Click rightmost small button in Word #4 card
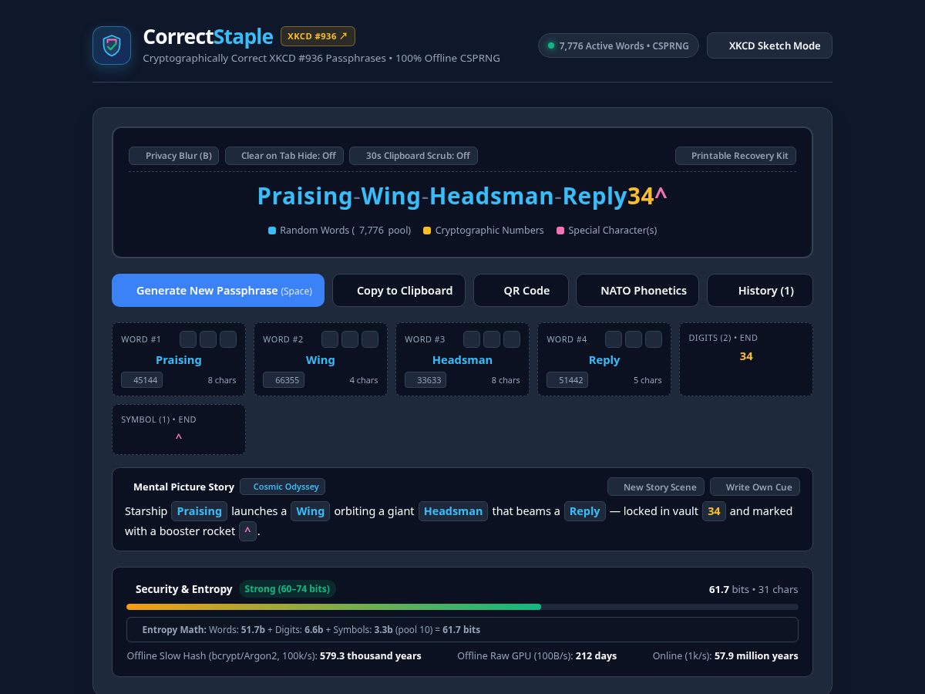 pyautogui.click(x=654, y=339)
